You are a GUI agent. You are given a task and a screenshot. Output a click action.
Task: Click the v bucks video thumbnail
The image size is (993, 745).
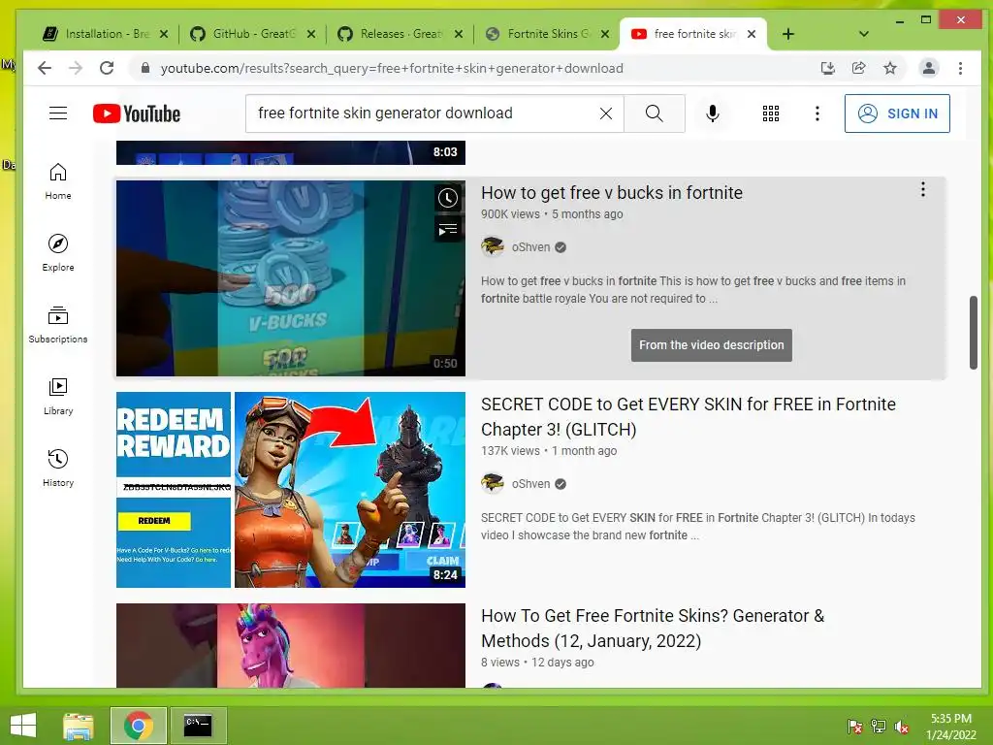click(291, 278)
